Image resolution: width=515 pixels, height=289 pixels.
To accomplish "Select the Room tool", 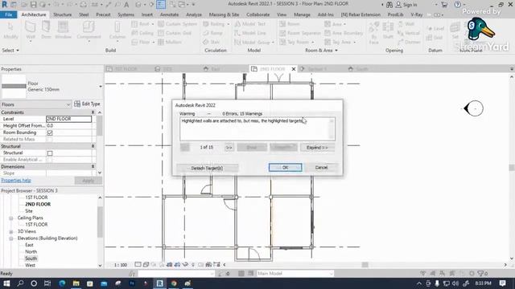I will [x=290, y=24].
